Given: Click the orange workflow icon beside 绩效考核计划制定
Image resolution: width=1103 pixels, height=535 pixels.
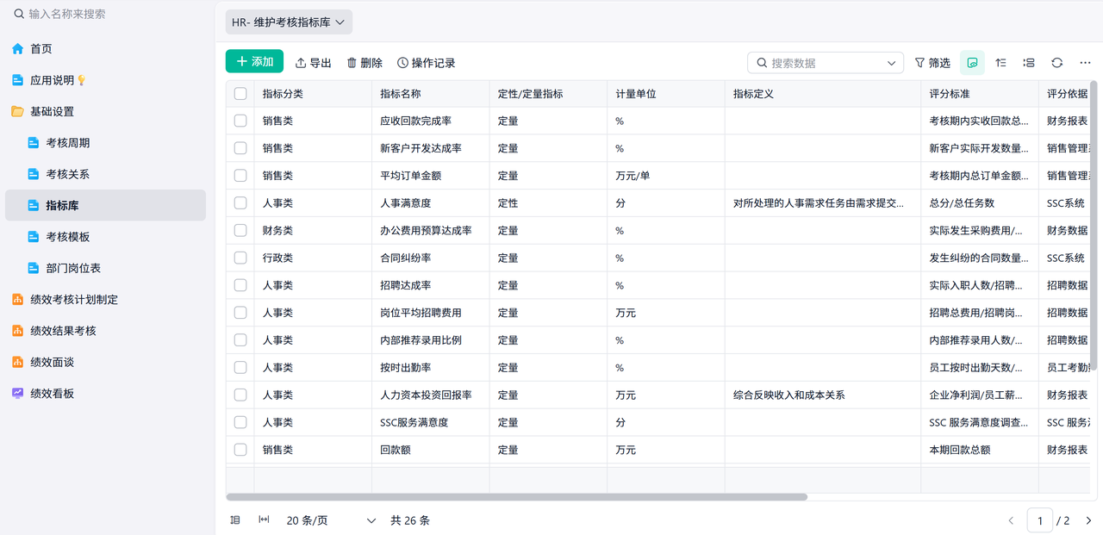Looking at the screenshot, I should [x=17, y=300].
